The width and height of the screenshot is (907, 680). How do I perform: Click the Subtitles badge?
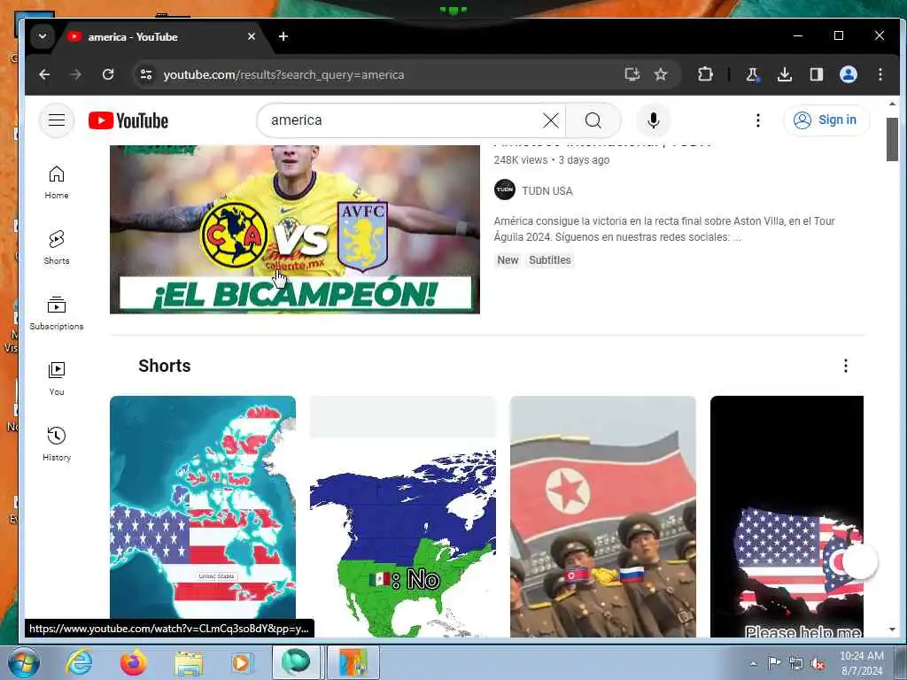pos(549,260)
